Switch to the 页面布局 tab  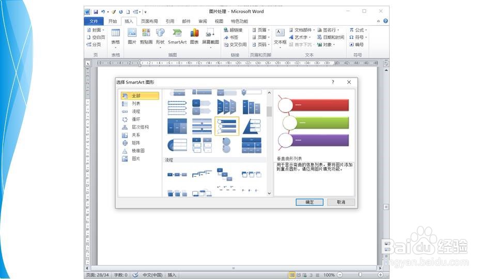[x=149, y=21]
